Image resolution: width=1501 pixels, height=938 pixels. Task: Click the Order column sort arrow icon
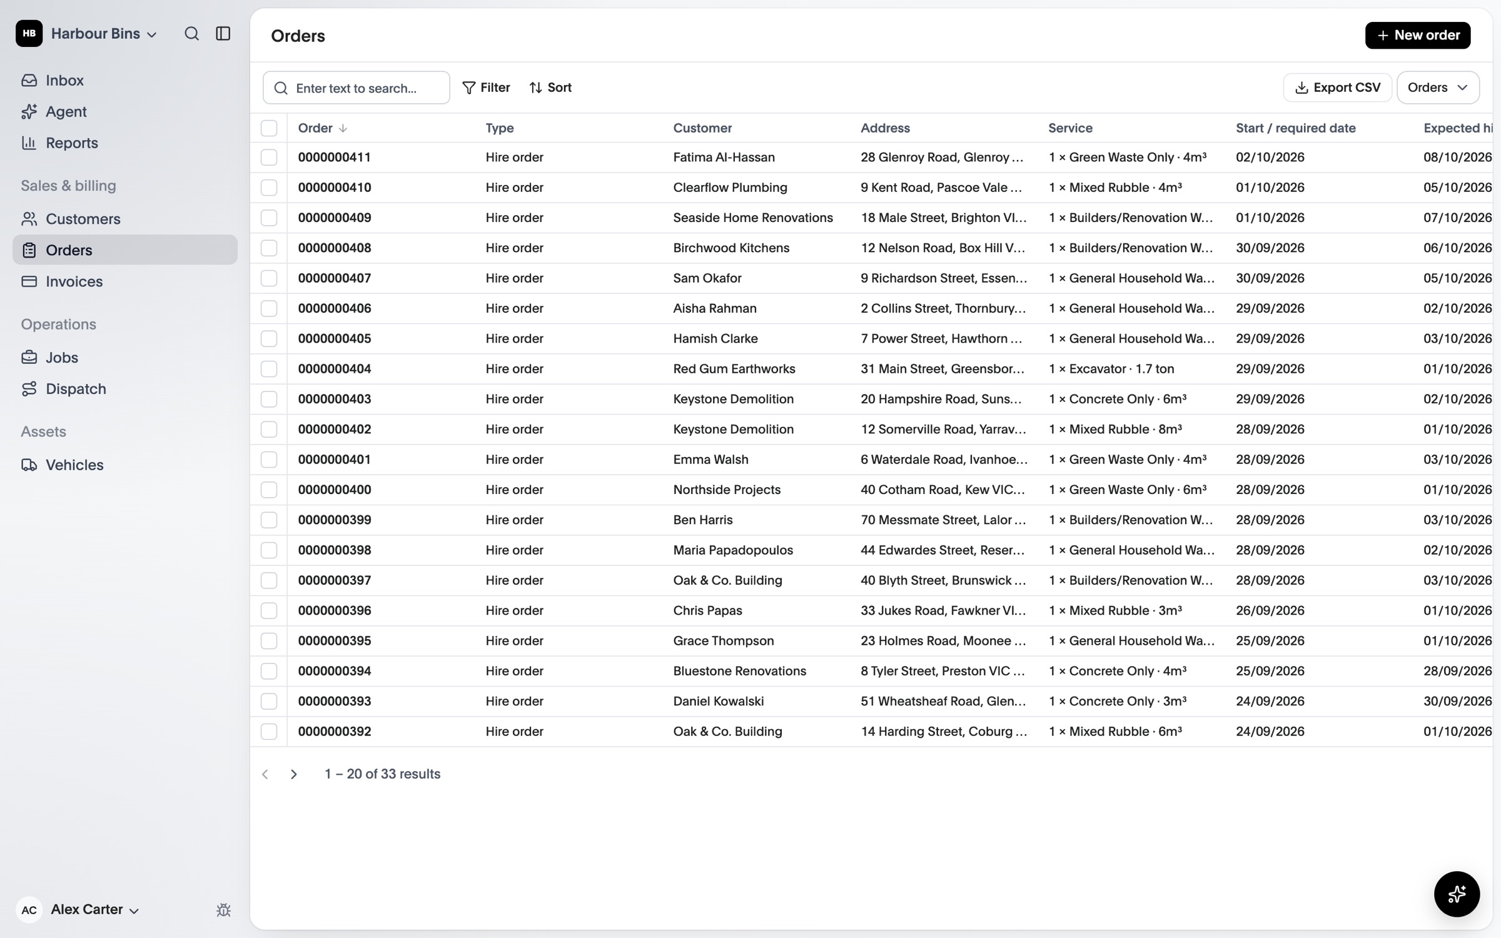pyautogui.click(x=343, y=128)
